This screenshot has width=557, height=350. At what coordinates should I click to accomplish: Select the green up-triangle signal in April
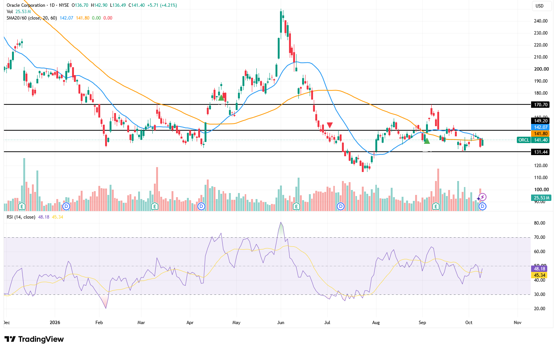point(221,98)
